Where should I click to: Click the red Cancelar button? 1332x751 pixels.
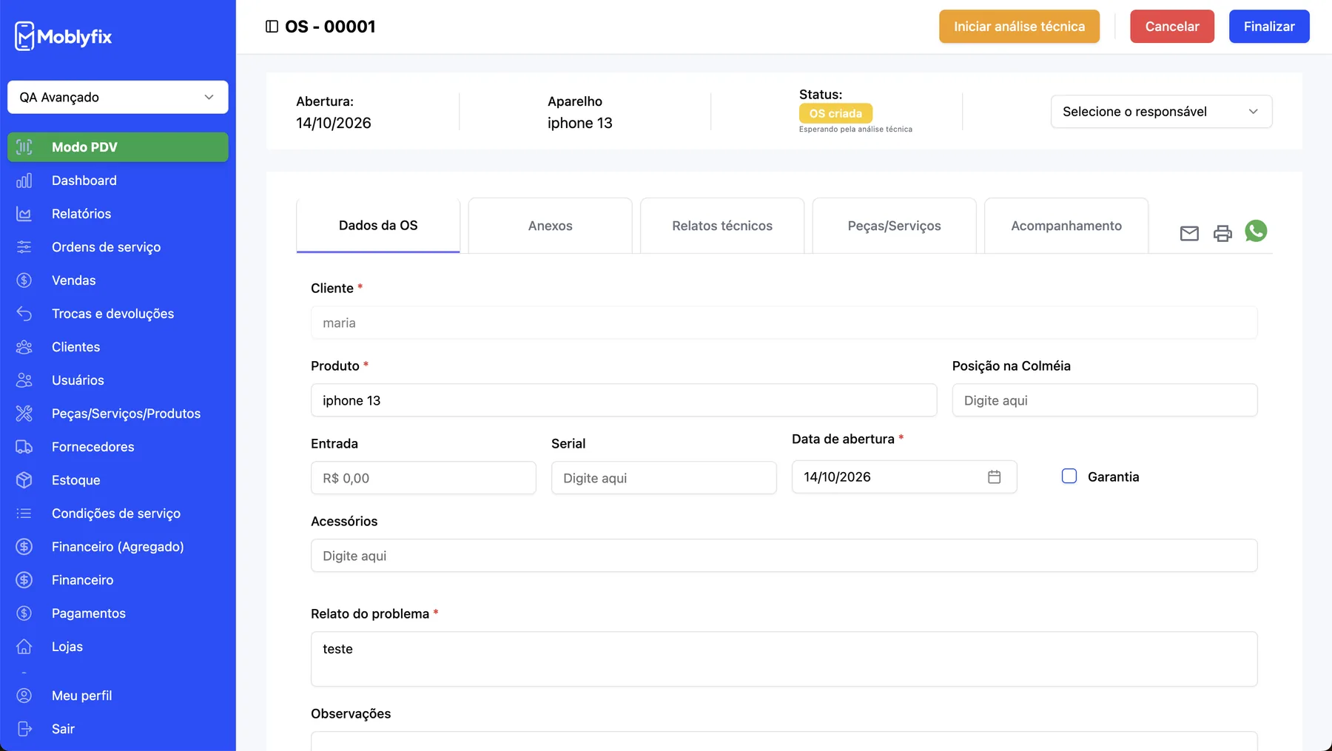pyautogui.click(x=1172, y=27)
